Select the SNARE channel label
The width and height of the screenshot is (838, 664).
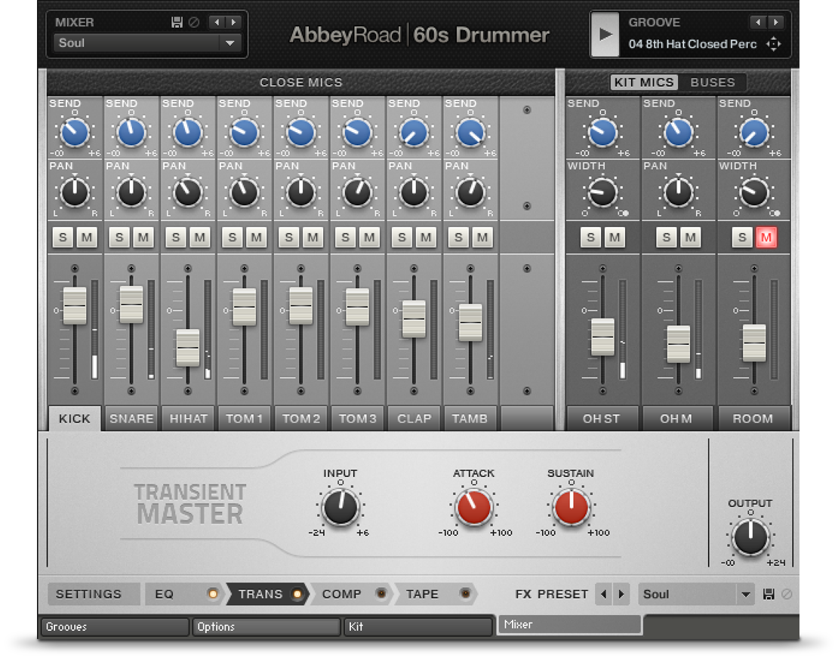(x=131, y=418)
